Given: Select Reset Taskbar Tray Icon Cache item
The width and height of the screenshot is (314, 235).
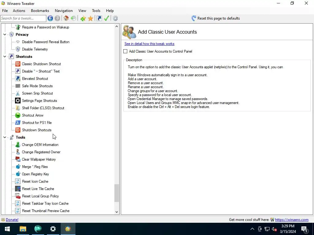Looking at the screenshot, I should (45, 203).
